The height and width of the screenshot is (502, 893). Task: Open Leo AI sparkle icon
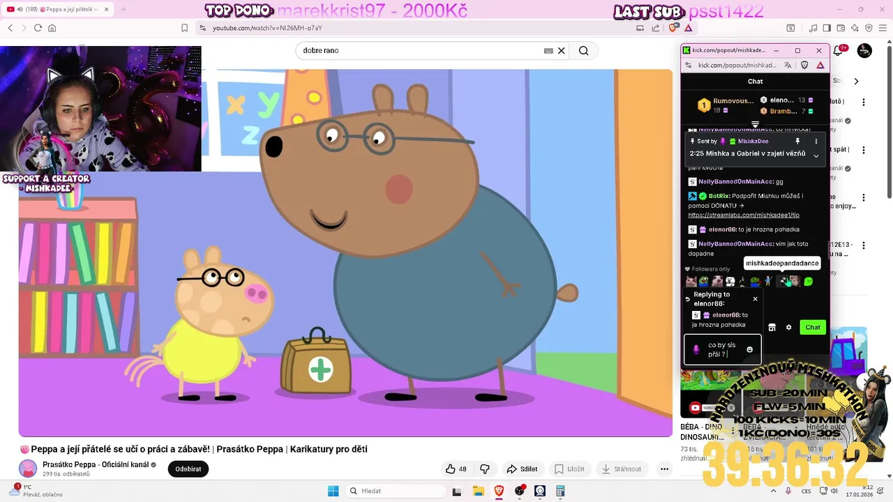[x=855, y=28]
